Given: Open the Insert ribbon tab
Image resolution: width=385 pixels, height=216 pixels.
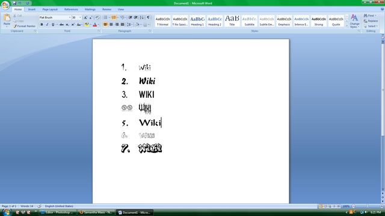Looking at the screenshot, I should [32, 10].
